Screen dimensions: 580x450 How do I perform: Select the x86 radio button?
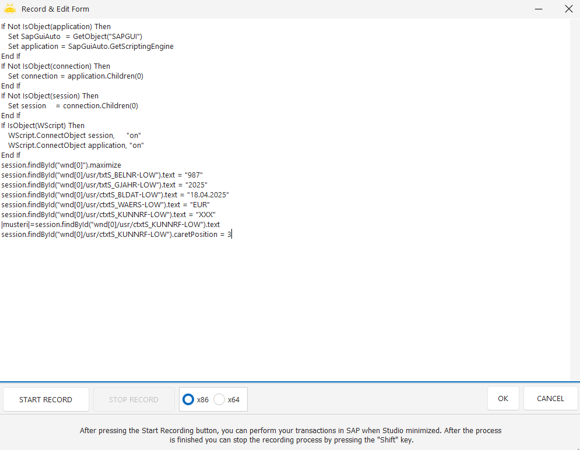[x=188, y=399]
